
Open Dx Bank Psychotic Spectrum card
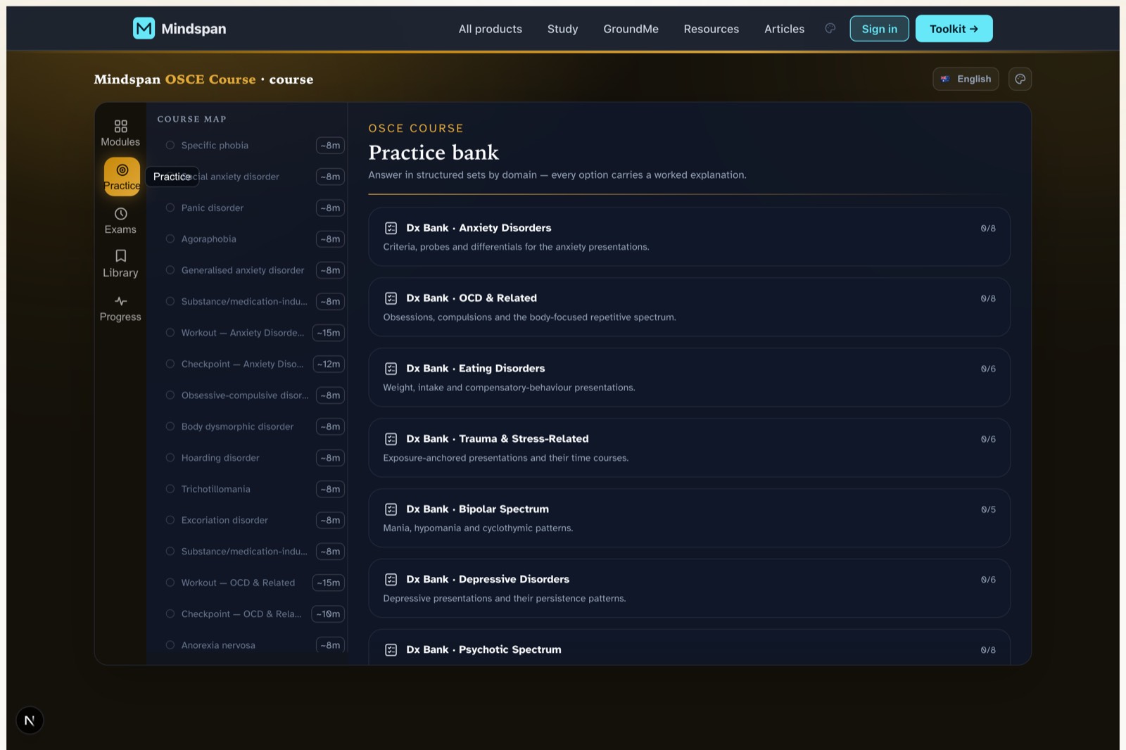[689, 647]
